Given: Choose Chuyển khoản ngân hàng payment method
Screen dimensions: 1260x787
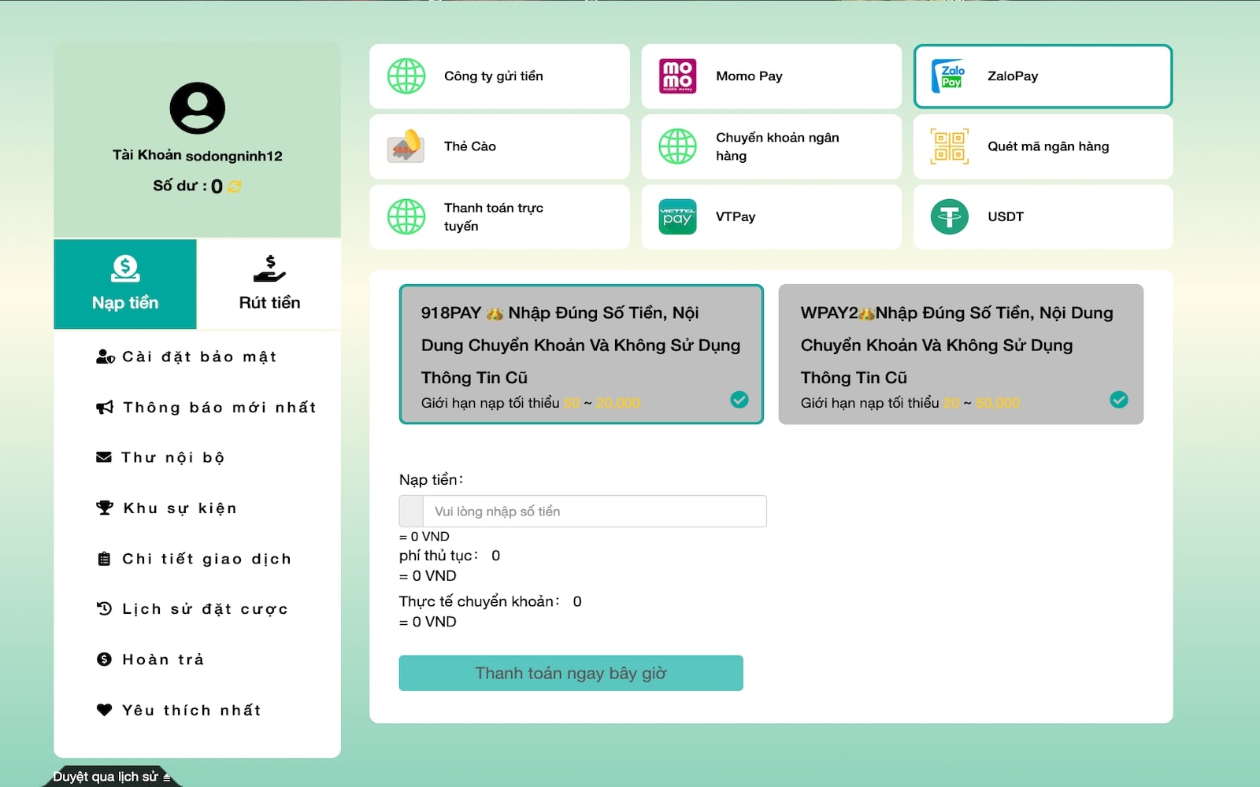Looking at the screenshot, I should click(x=772, y=146).
